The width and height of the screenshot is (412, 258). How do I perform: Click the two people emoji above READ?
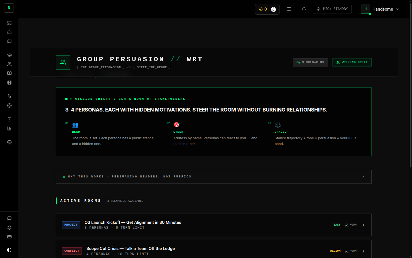click(75, 125)
